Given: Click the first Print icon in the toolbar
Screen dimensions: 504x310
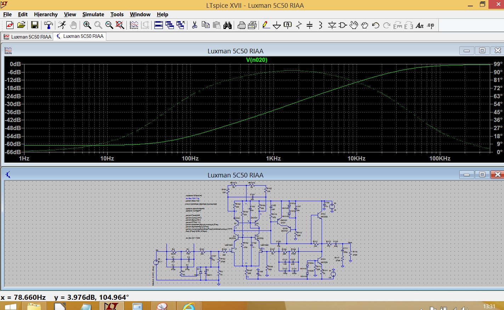Looking at the screenshot, I should 241,25.
